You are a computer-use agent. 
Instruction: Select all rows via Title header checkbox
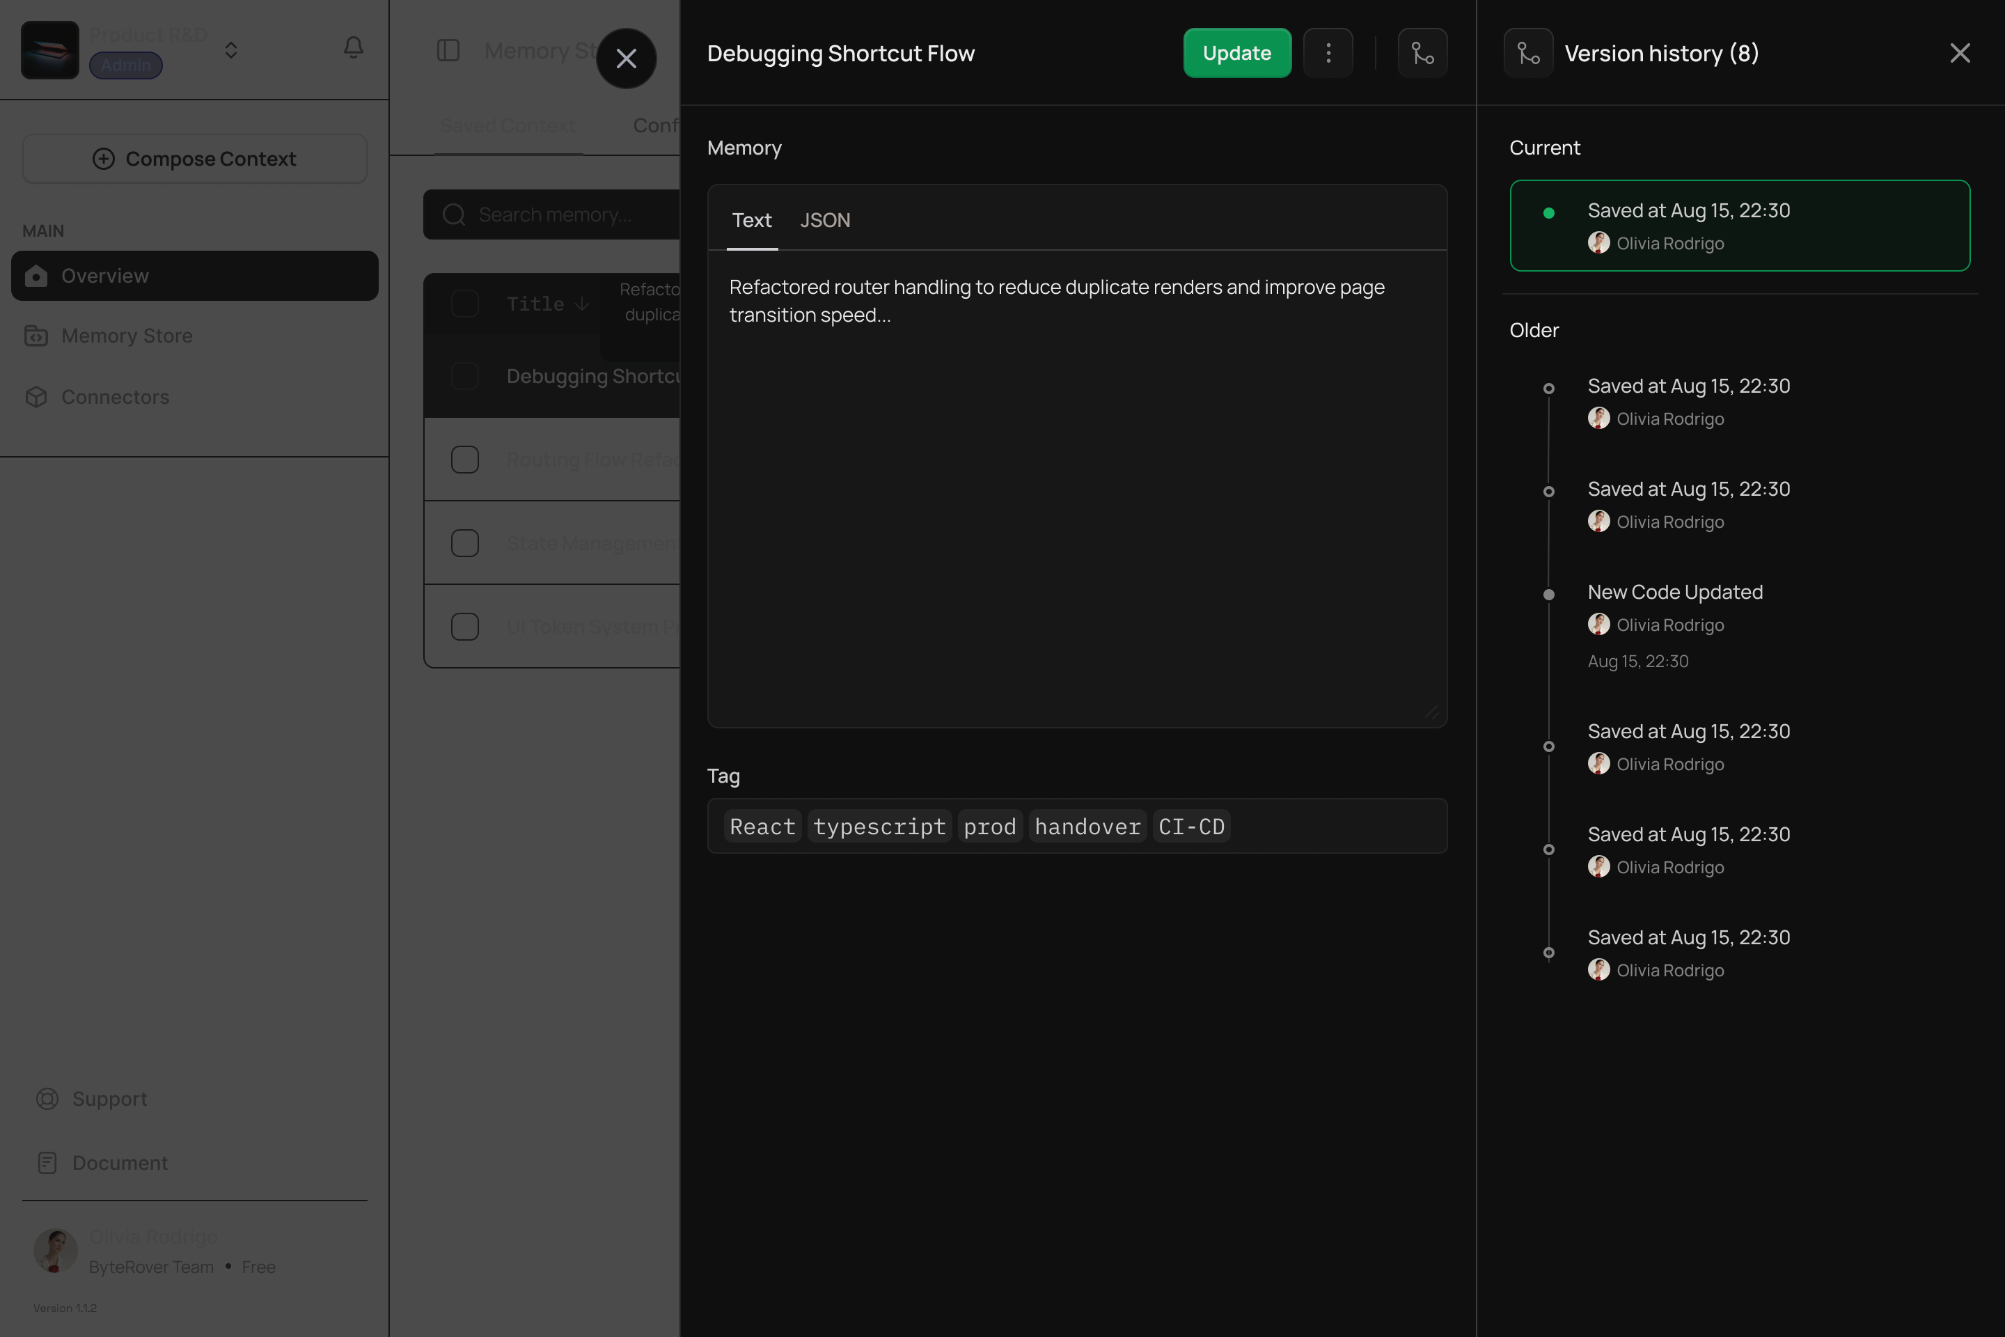(x=464, y=304)
